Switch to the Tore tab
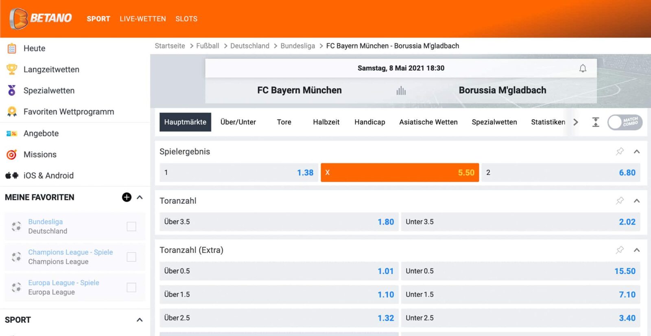651x336 pixels. pyautogui.click(x=284, y=122)
